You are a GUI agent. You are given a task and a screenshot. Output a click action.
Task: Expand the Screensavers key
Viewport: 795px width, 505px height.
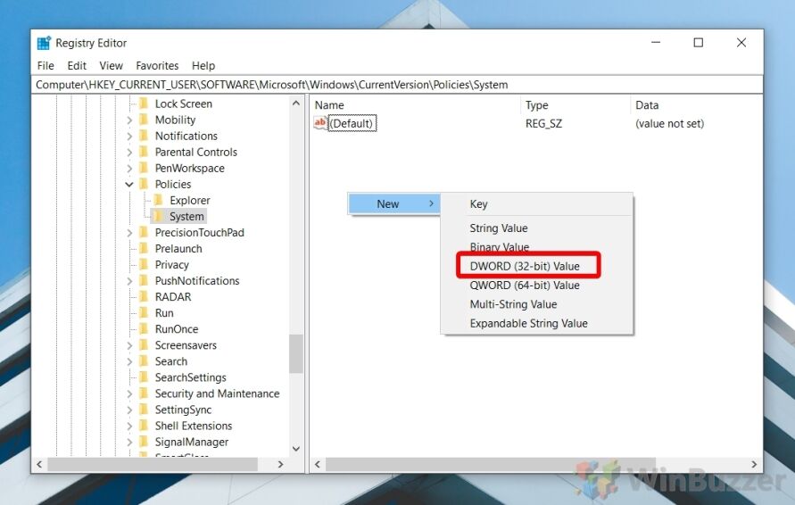(129, 345)
